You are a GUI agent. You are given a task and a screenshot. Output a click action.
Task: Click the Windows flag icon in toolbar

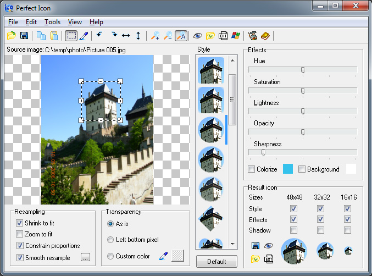[x=236, y=36]
